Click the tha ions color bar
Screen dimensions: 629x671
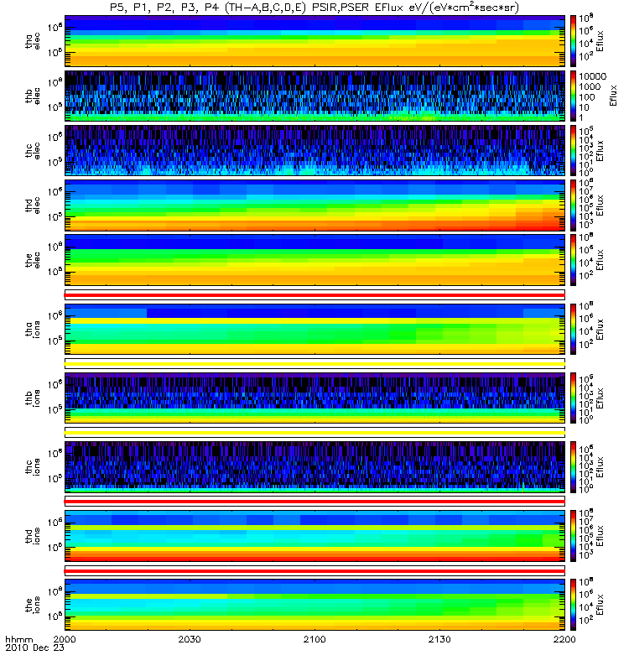573,330
